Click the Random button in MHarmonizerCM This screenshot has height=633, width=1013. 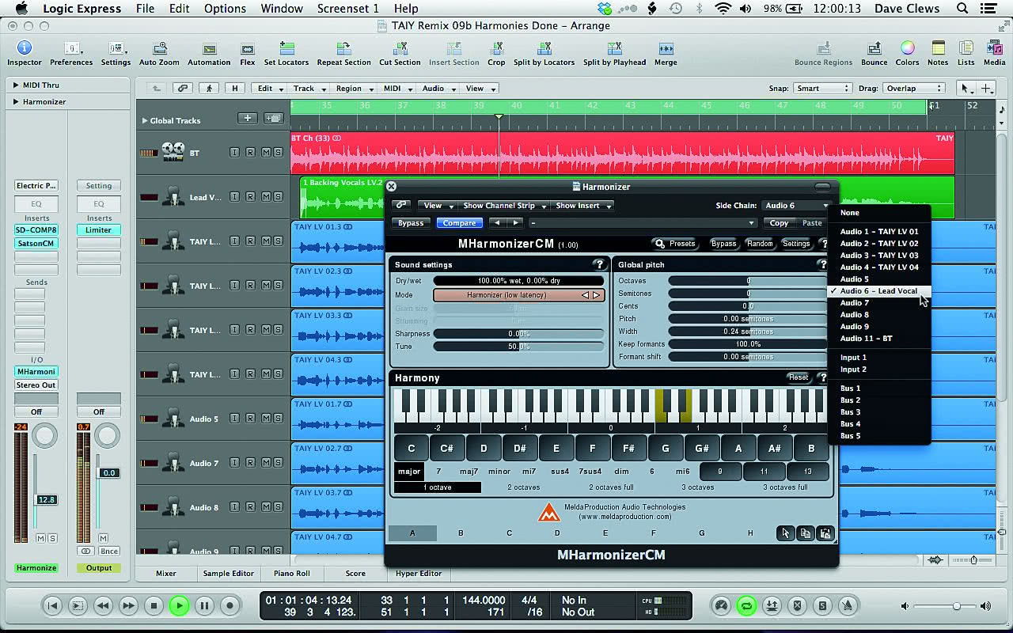(760, 244)
